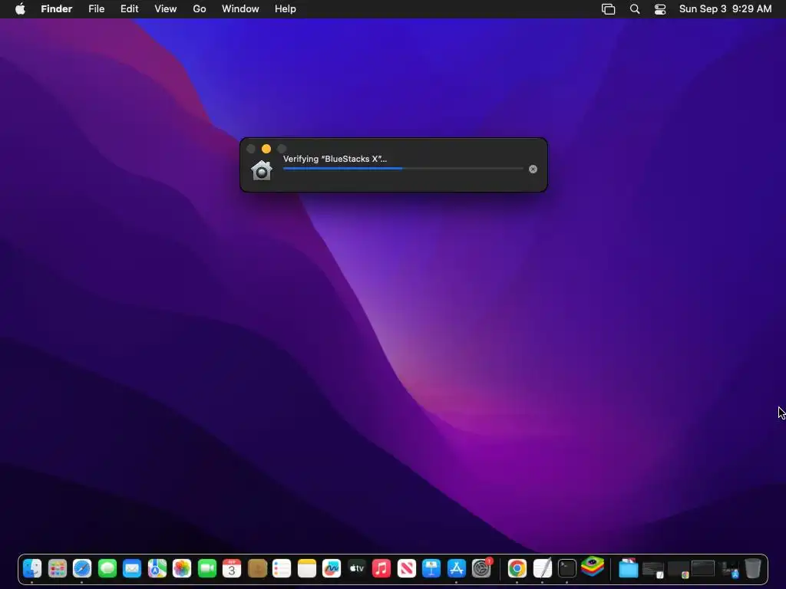Open Control Center
786x589 pixels.
660,9
